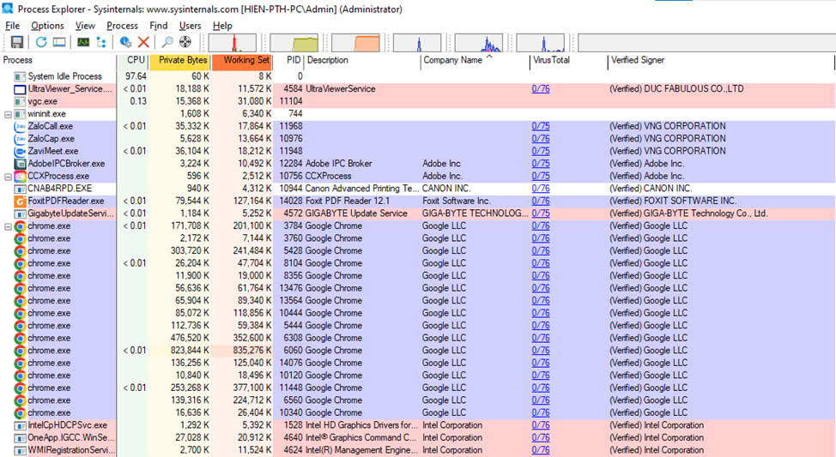836x457 pixels.
Task: Click the UltraViewer_Service process icon
Action: (20, 89)
